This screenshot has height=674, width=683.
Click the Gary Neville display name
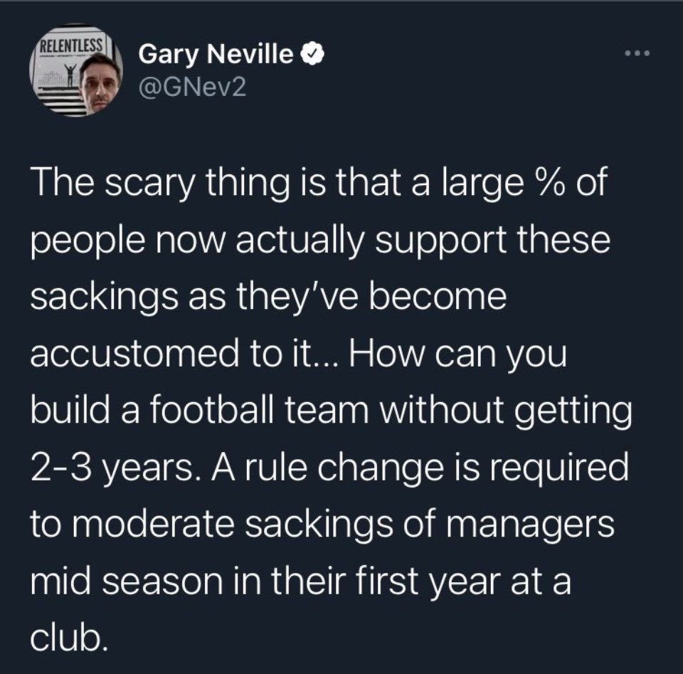[x=216, y=55]
